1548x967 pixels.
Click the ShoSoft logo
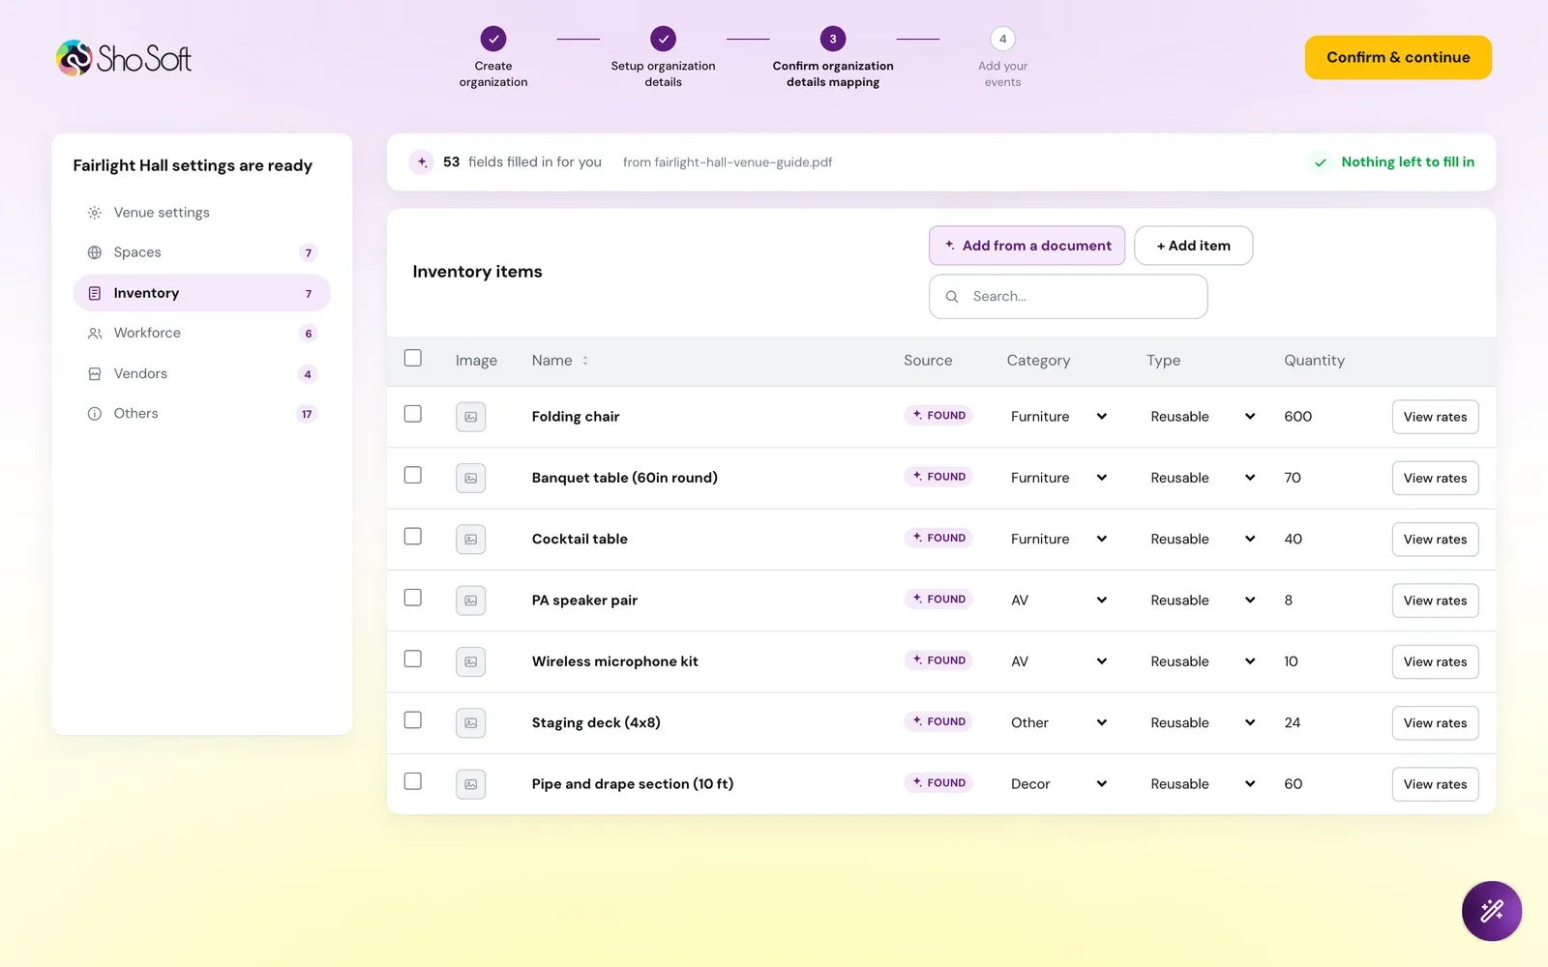(x=123, y=58)
